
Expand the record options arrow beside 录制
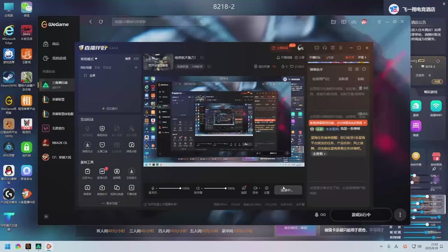tap(259, 188)
